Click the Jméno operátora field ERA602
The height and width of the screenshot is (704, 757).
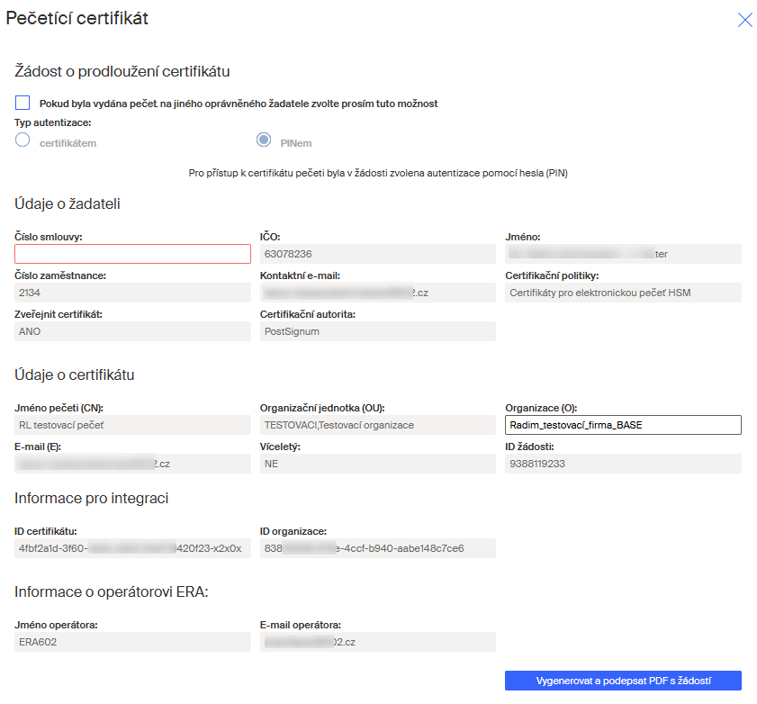click(133, 642)
